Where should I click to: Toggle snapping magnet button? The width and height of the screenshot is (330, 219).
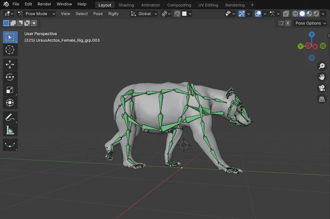(177, 14)
